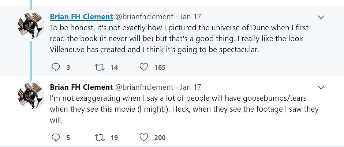The width and height of the screenshot is (344, 147).
Task: Click @brianfhclement handle on the goosebumps tweet
Action: (144, 87)
